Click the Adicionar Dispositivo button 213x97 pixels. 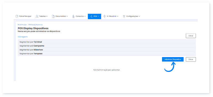tap(173, 59)
